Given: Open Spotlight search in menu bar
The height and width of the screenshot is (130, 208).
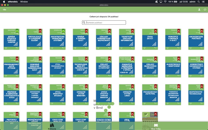Looking at the screenshot, I should (x=199, y=2).
